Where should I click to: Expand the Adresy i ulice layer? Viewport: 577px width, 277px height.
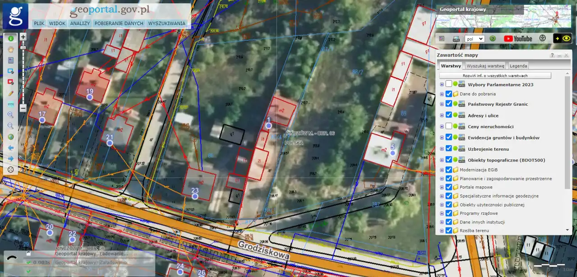coord(442,115)
